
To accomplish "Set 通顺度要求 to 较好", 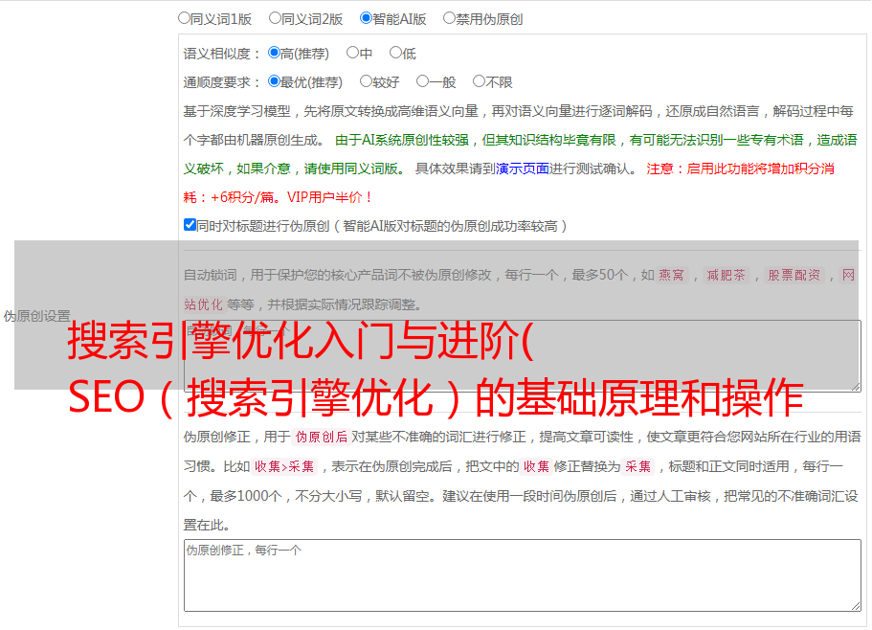I will pyautogui.click(x=366, y=81).
